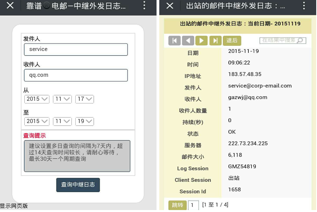This screenshot has height=212, width=317.
Task: Open the 至 year dropdown showing 2015
Action: click(37, 121)
